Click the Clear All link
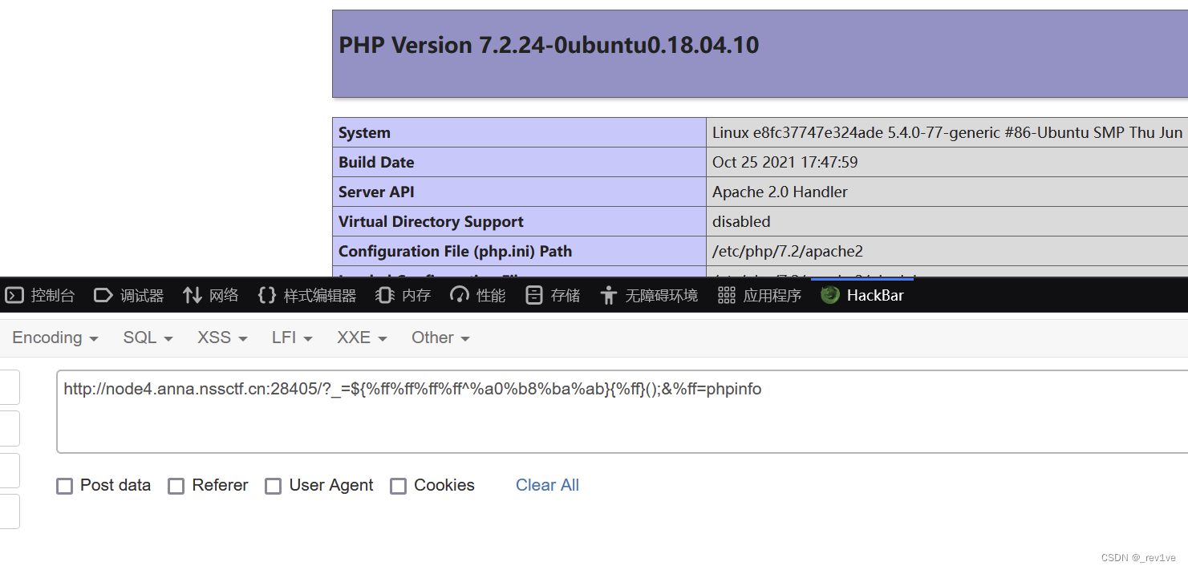This screenshot has height=570, width=1188. coord(547,486)
